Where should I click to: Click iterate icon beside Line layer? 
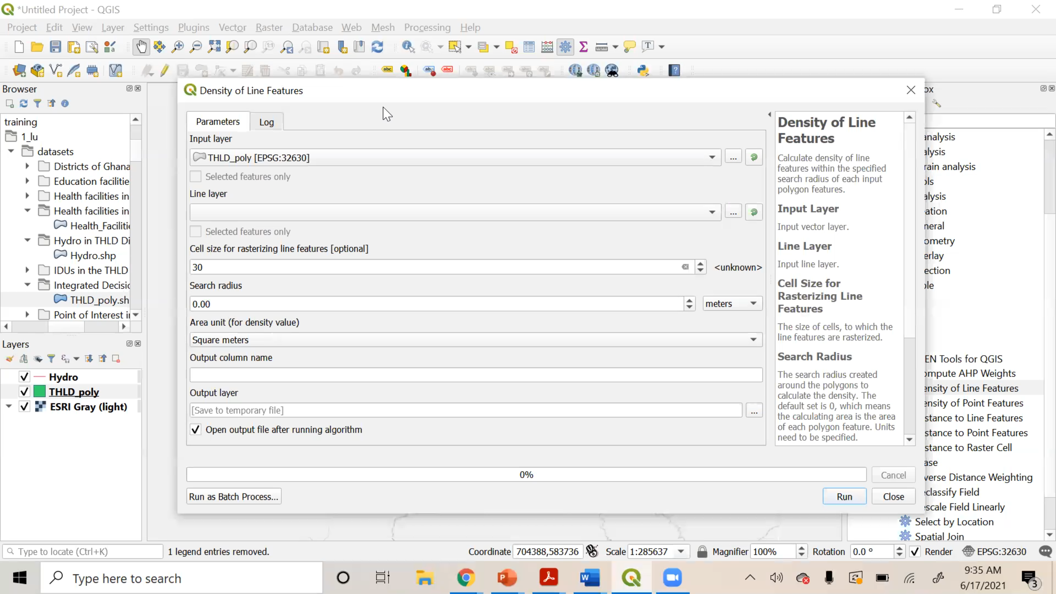click(x=754, y=212)
